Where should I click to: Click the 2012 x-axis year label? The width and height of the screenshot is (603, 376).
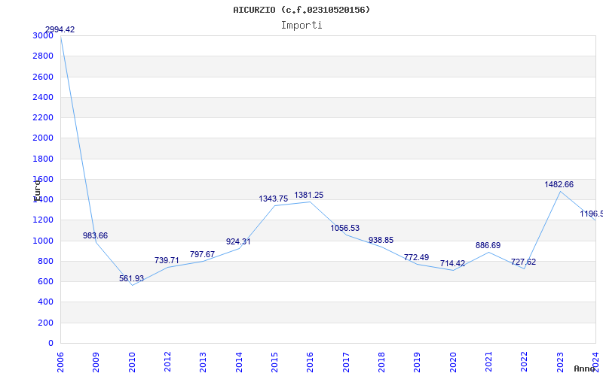click(167, 362)
